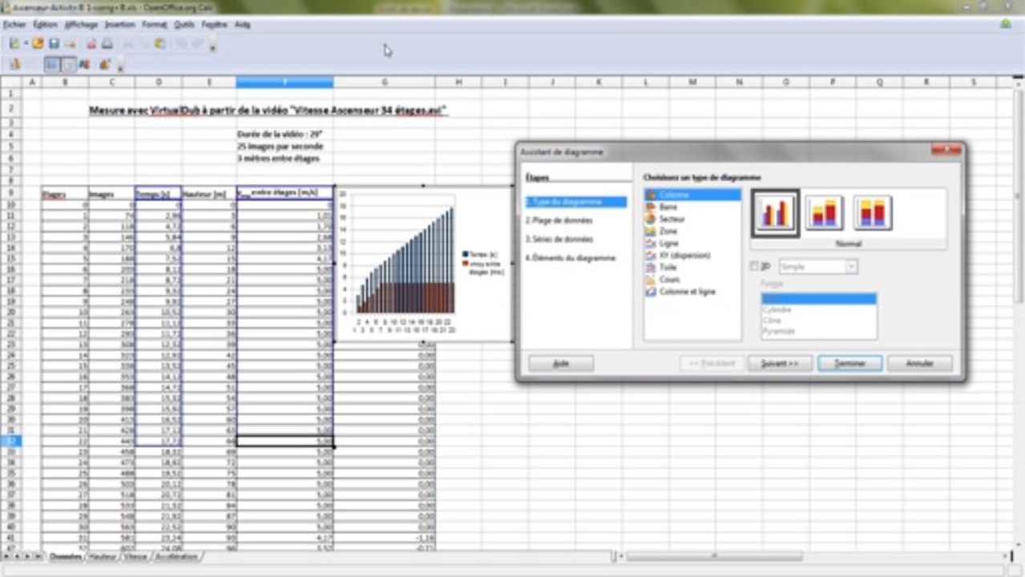Click the Print toolbar icon
The width and height of the screenshot is (1025, 577).
(x=107, y=43)
